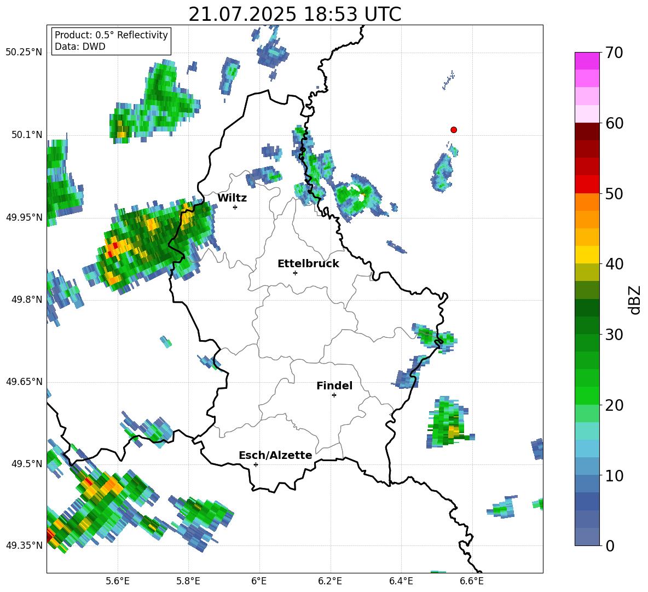Click the bright green swatch at 20
Image resolution: width=648 pixels, height=592 pixels.
pyautogui.click(x=587, y=396)
